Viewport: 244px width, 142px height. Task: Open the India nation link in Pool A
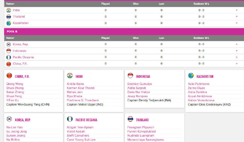click(x=16, y=10)
